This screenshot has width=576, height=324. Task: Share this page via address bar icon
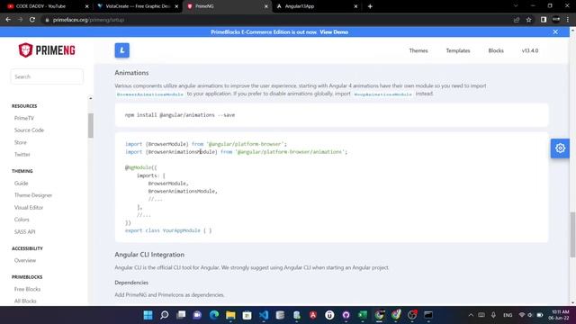pyautogui.click(x=517, y=20)
